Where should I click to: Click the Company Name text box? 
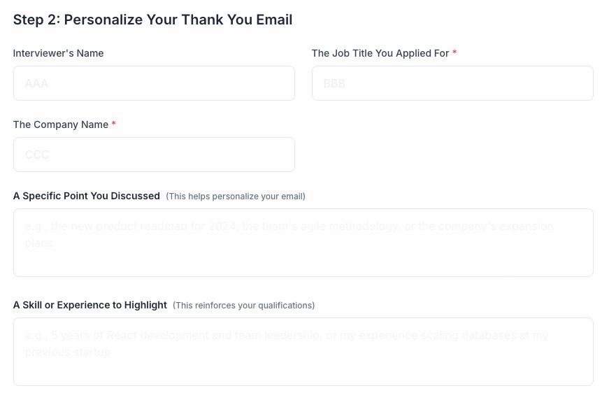tap(154, 155)
